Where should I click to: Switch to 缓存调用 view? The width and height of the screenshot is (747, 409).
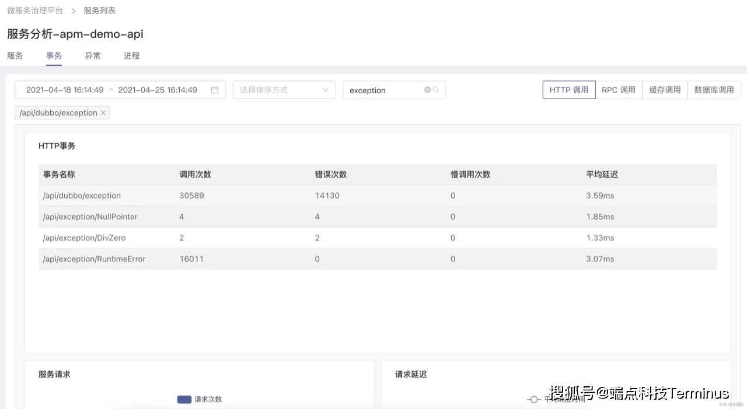(665, 90)
